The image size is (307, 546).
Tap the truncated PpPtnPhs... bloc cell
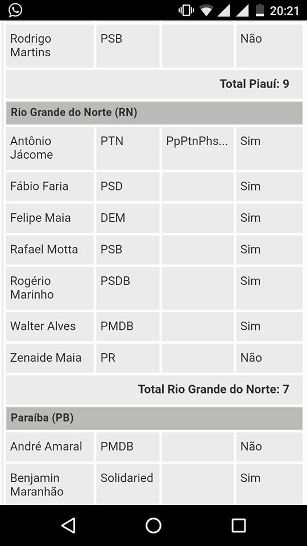click(x=197, y=148)
